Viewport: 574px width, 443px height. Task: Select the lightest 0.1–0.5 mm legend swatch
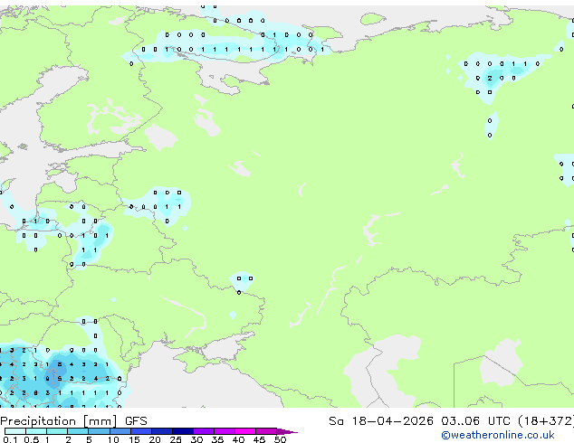coord(15,431)
